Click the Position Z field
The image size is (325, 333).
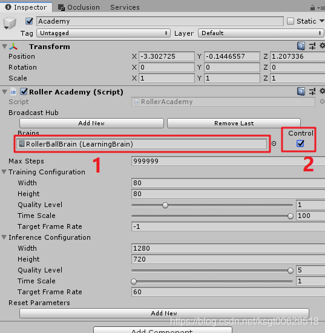(x=297, y=56)
